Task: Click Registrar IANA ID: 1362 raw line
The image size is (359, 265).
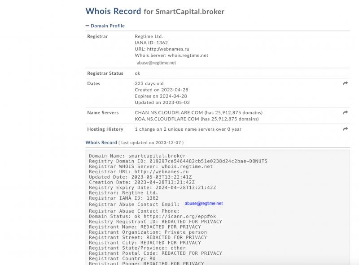Action: [x=123, y=198]
